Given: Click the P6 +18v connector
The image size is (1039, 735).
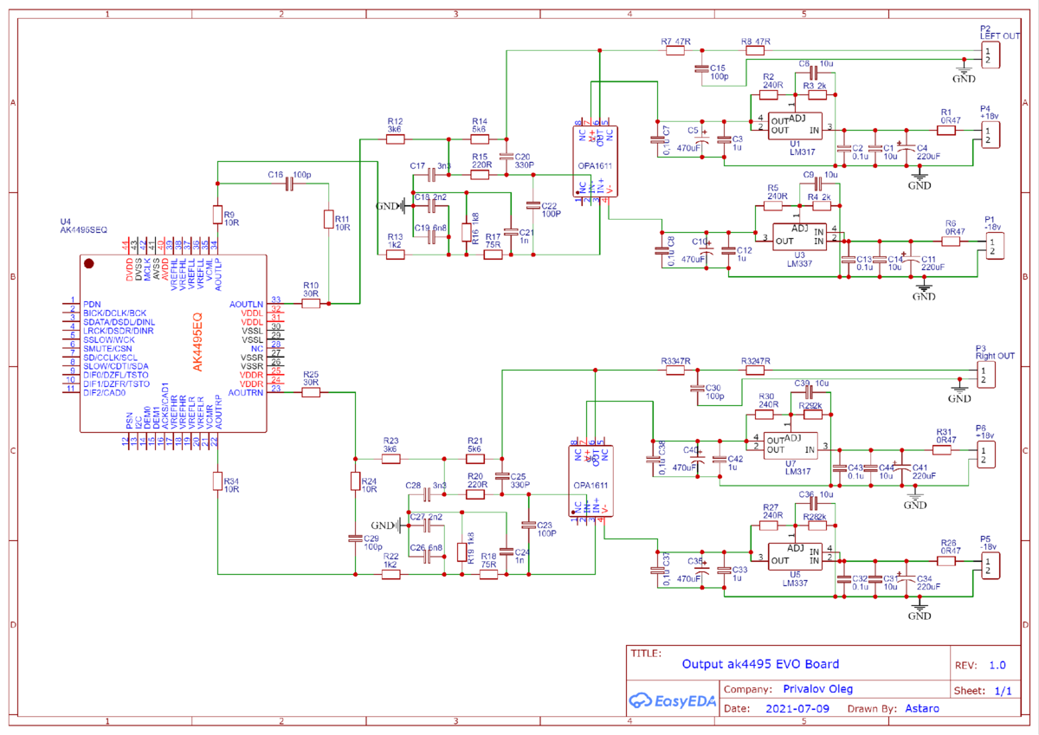Looking at the screenshot, I should [x=985, y=454].
